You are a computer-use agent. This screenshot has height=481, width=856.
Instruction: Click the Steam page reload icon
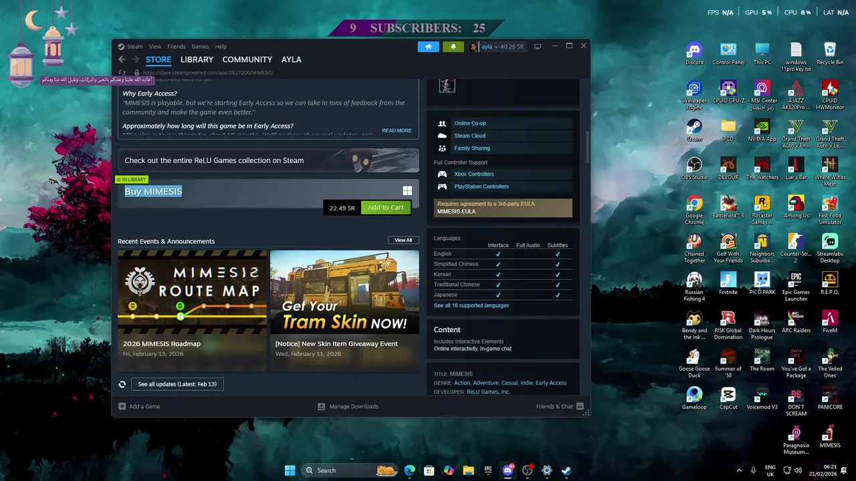click(122, 72)
